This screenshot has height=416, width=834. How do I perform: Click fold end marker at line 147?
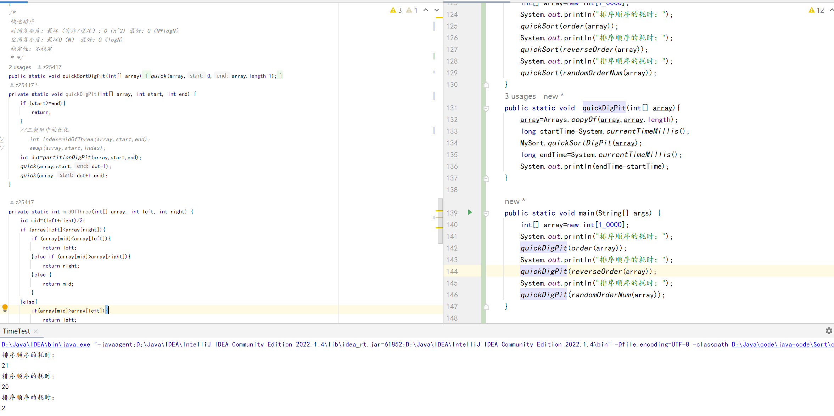(x=486, y=307)
